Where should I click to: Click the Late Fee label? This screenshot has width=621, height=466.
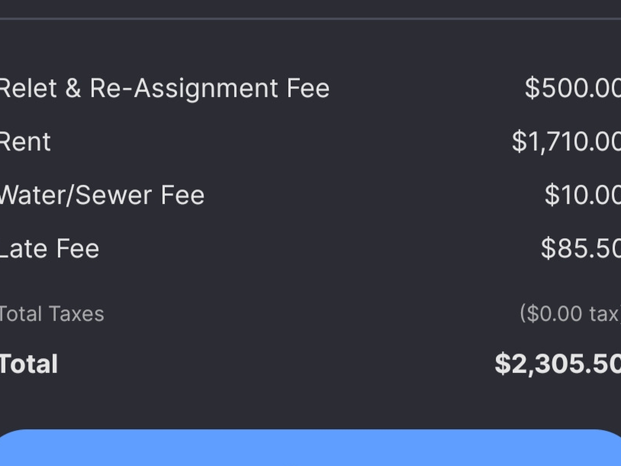pyautogui.click(x=50, y=249)
